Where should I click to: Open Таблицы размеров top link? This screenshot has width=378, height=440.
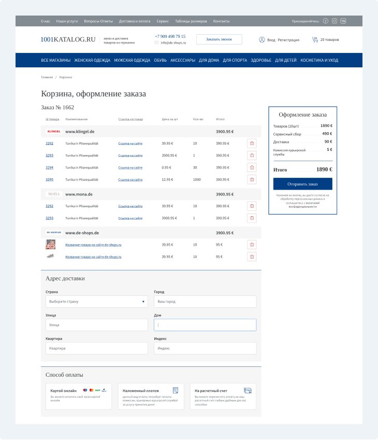click(191, 21)
